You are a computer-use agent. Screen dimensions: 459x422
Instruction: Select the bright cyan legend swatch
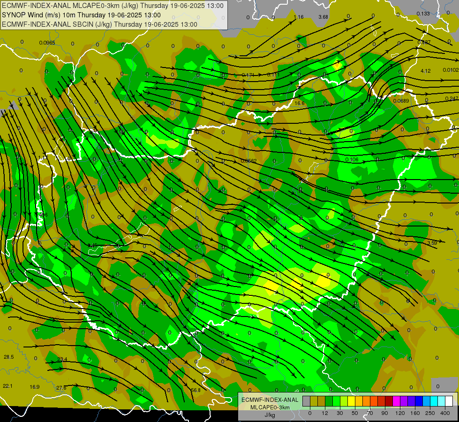coord(435,401)
